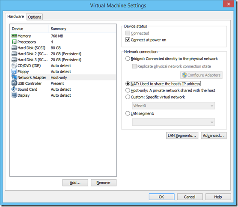Image resolution: width=238 pixels, height=207 pixels.
Task: Toggle Connect at power on checkbox
Action: [x=128, y=40]
